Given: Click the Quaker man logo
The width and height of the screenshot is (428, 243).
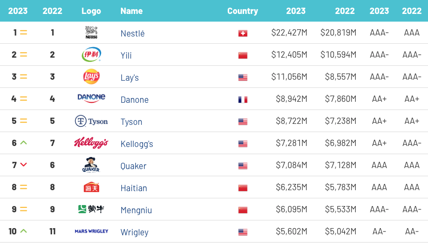Looking at the screenshot, I should 91,165.
